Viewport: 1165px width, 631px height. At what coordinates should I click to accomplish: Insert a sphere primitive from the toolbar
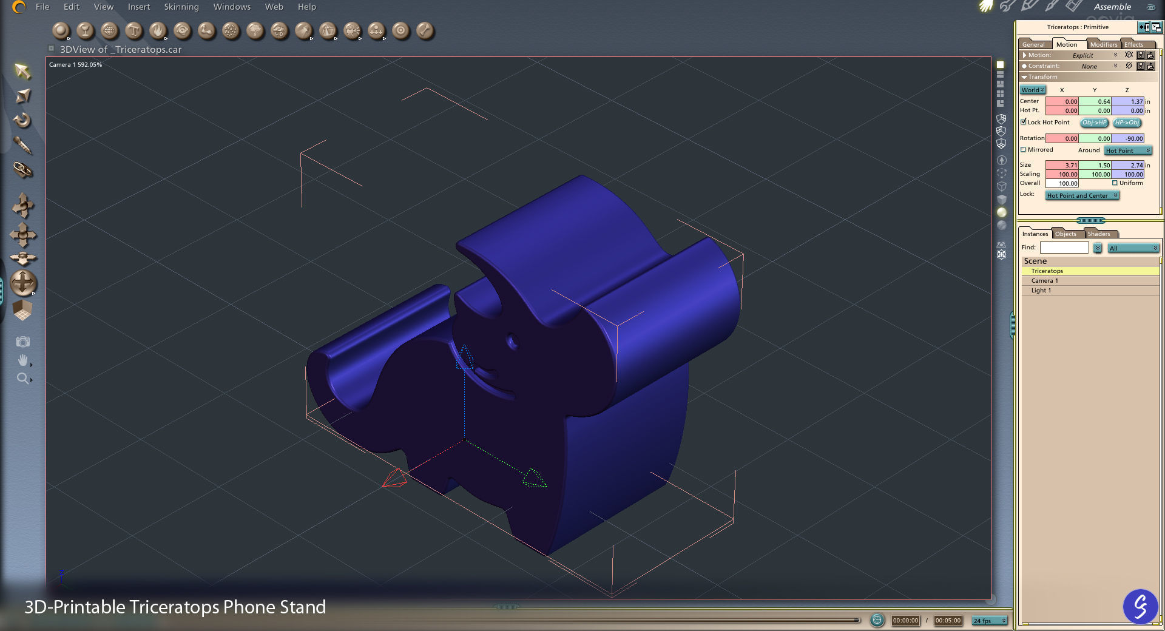click(x=61, y=30)
